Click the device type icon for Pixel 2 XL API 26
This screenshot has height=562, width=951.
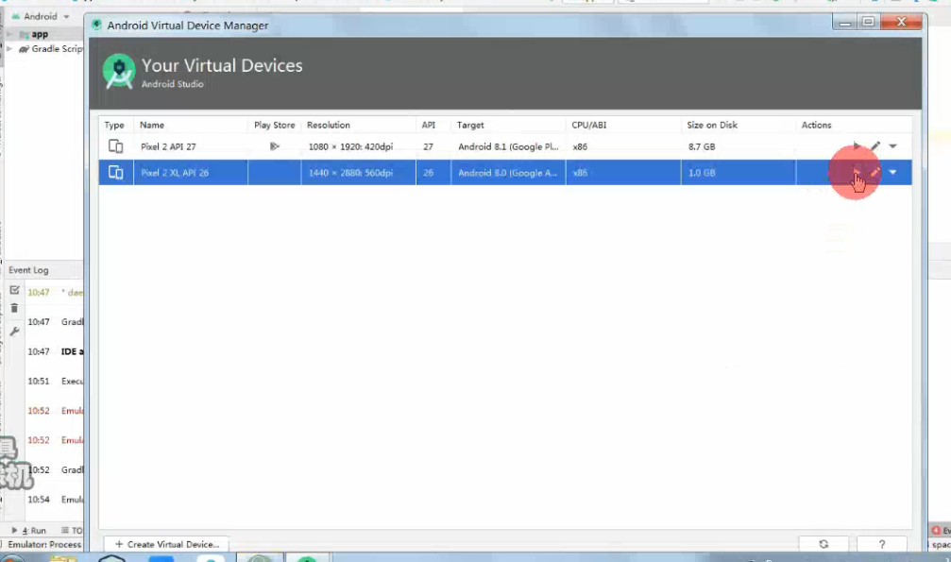pyautogui.click(x=115, y=172)
